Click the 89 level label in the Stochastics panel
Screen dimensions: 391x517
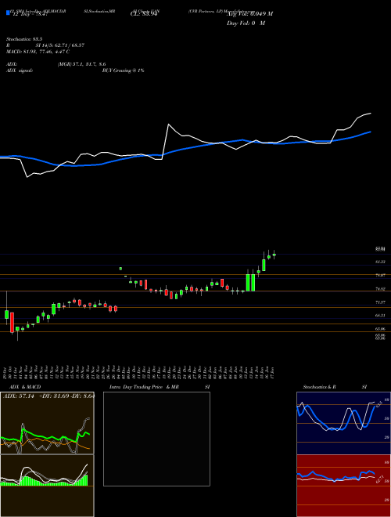[387, 399]
